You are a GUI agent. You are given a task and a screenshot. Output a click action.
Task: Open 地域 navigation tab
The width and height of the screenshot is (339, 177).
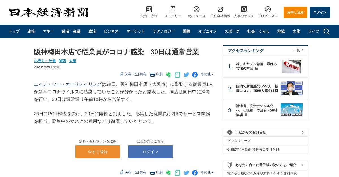coord(281,31)
